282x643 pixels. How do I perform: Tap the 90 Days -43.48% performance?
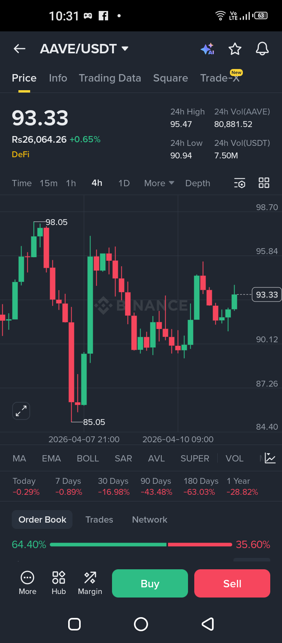[x=156, y=487]
